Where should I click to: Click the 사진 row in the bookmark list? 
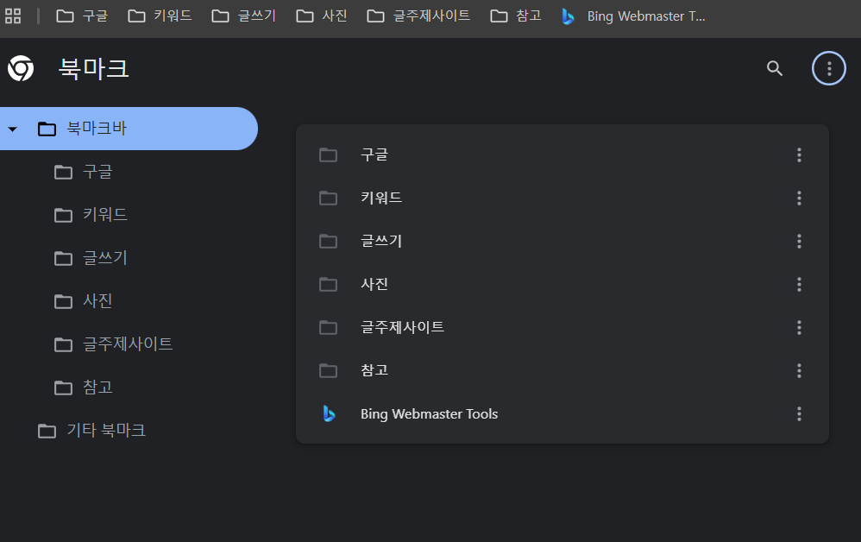562,285
